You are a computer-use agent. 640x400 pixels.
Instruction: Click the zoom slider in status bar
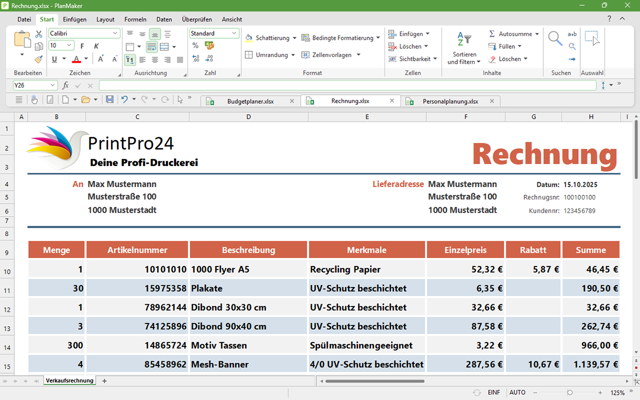coord(570,393)
